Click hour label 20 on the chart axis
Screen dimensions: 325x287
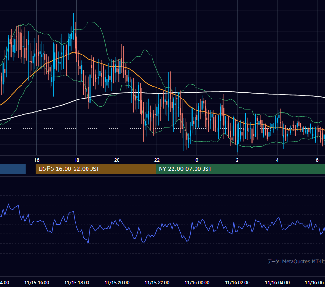pyautogui.click(x=117, y=160)
